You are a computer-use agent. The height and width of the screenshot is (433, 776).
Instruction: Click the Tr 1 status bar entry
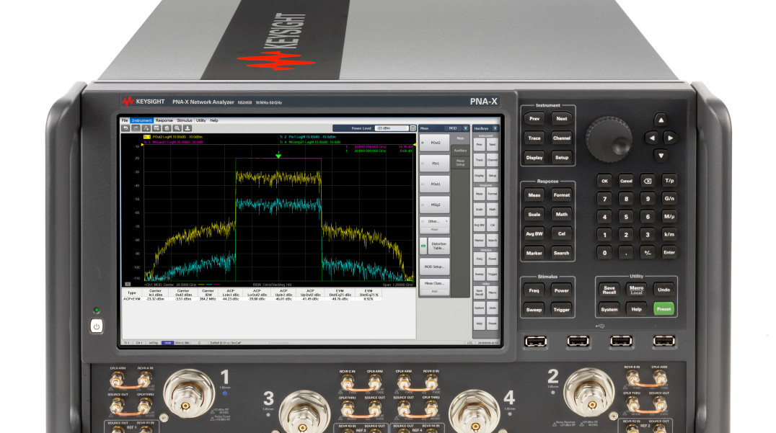click(127, 342)
